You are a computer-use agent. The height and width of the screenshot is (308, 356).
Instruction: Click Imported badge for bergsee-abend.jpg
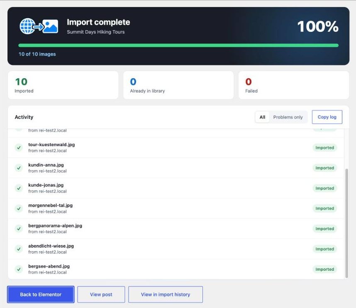click(324, 269)
